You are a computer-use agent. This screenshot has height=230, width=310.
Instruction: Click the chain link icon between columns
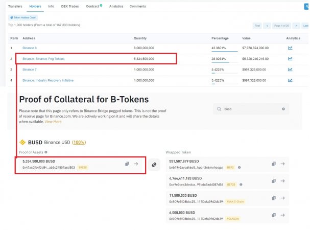click(154, 165)
